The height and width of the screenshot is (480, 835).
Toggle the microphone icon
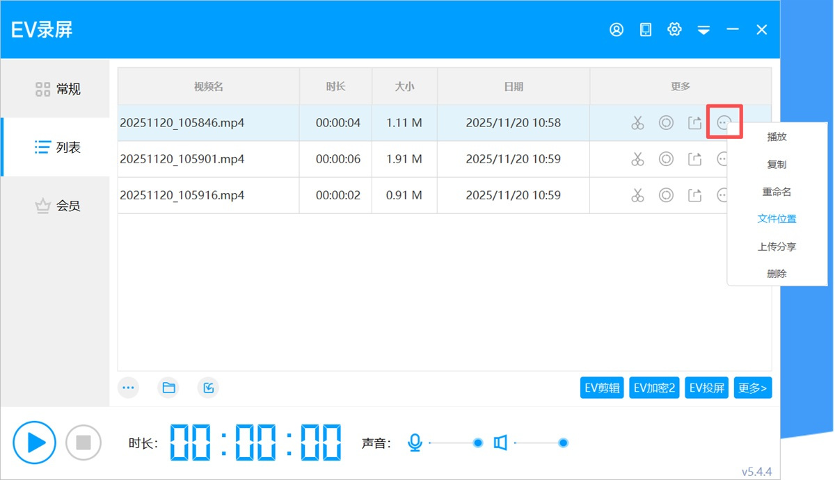[415, 442]
